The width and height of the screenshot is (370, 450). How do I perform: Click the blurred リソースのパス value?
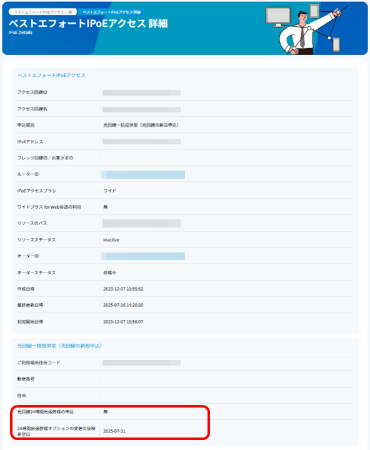141,223
